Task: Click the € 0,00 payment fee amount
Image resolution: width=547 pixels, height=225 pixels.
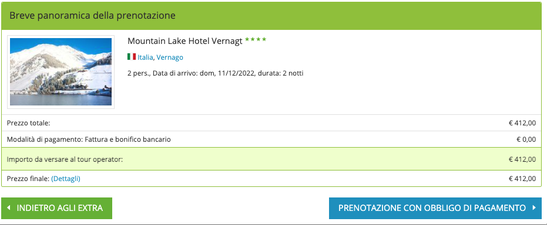Action: tap(526, 139)
